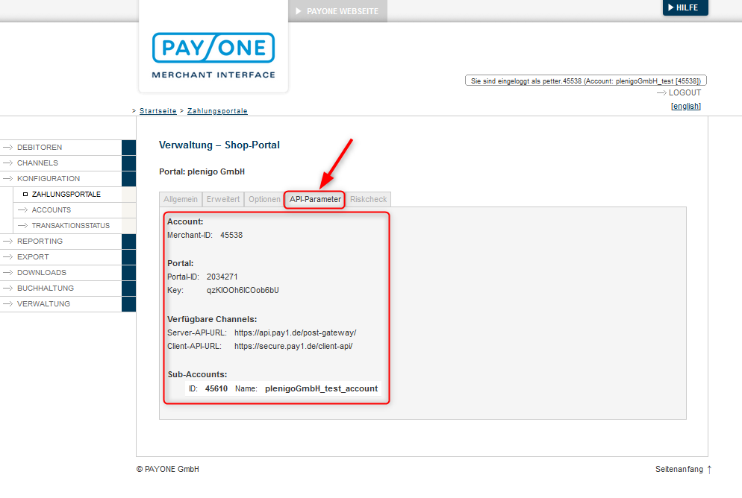The image size is (742, 498).
Task: Switch to the Optionen tab
Action: (264, 199)
